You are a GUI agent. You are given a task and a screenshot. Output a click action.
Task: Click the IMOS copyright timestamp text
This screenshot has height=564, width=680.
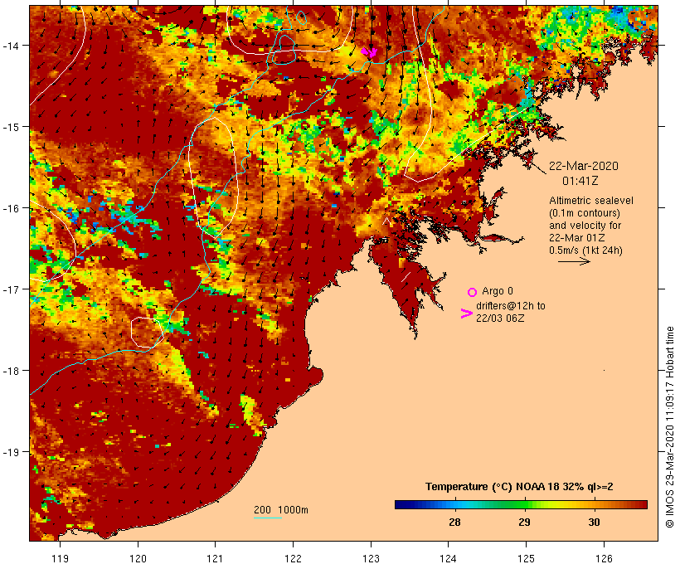point(670,427)
